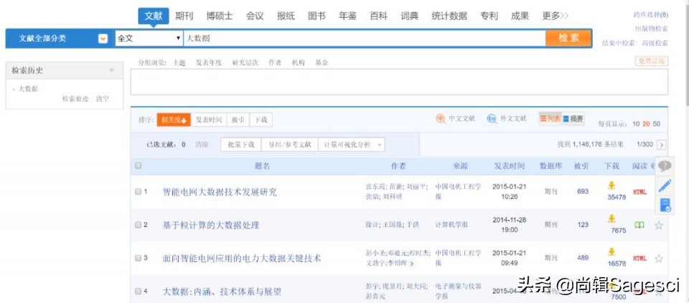The height and width of the screenshot is (303, 689).
Task: Expand more authors arrow in row 3
Action: pos(411,264)
